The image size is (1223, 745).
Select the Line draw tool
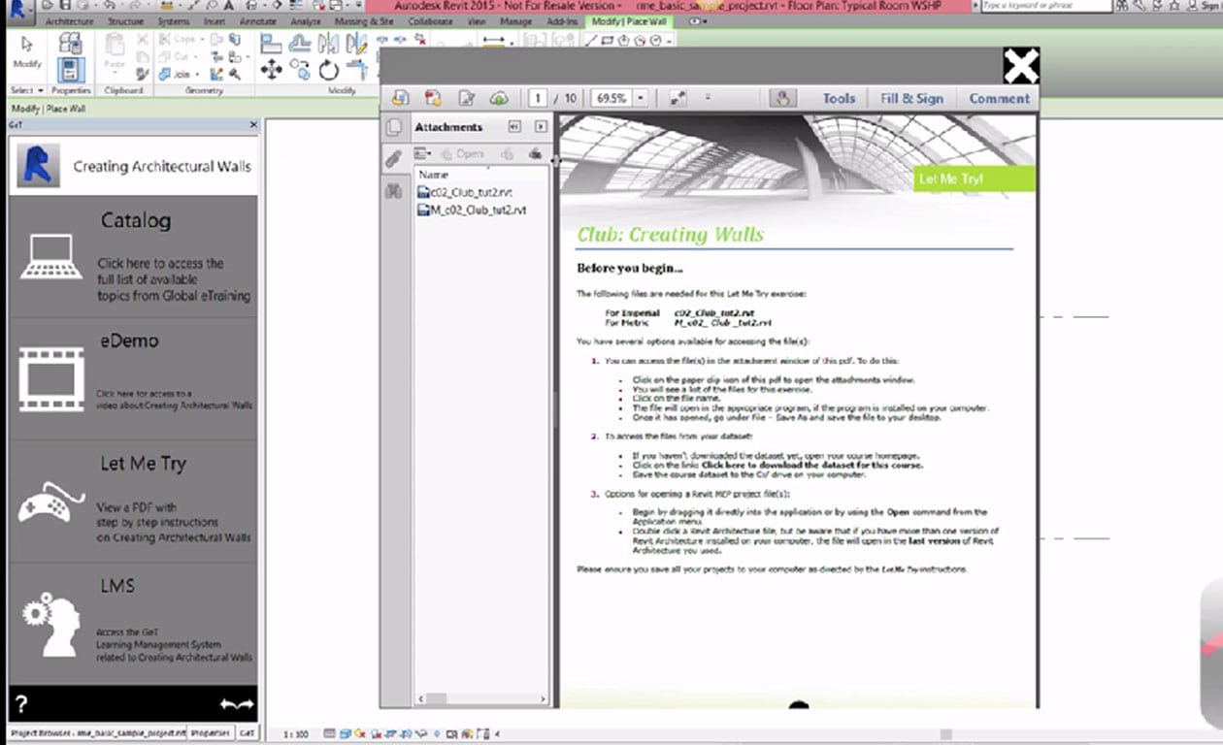pos(591,41)
